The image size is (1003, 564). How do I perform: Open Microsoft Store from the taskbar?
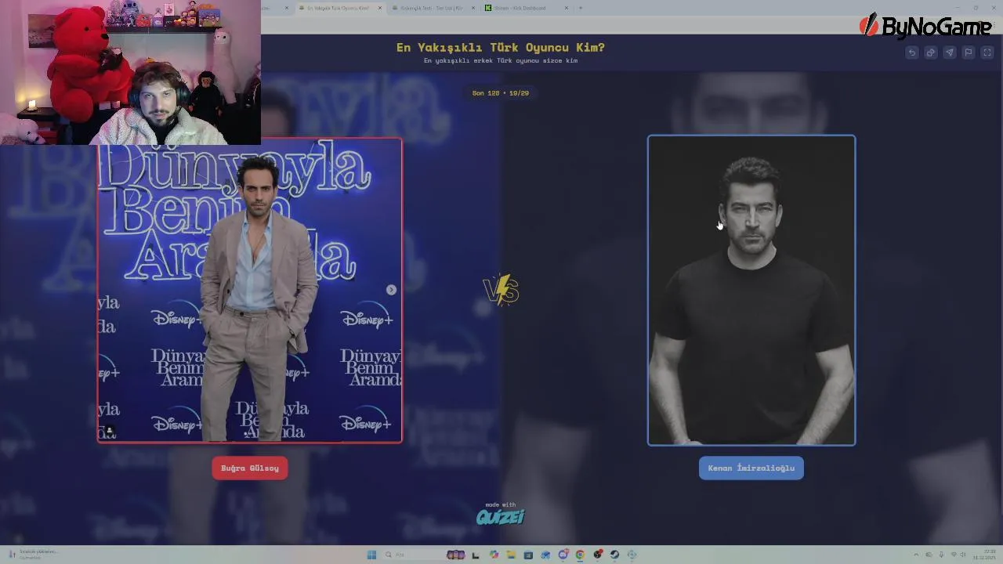(x=528, y=555)
